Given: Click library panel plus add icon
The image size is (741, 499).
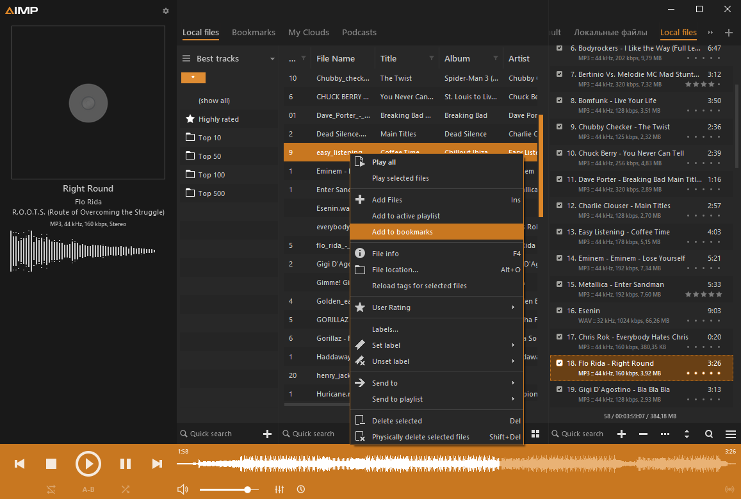Looking at the screenshot, I should (268, 434).
